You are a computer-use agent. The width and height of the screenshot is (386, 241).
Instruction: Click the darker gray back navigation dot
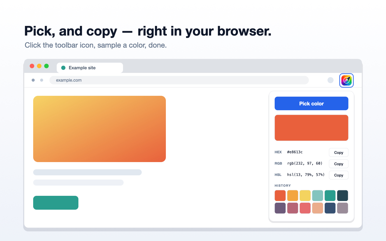point(33,80)
